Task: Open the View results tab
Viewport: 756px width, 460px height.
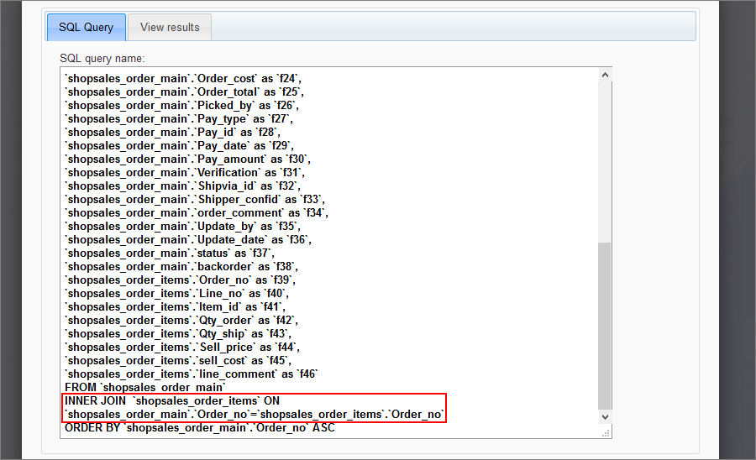Action: tap(170, 28)
